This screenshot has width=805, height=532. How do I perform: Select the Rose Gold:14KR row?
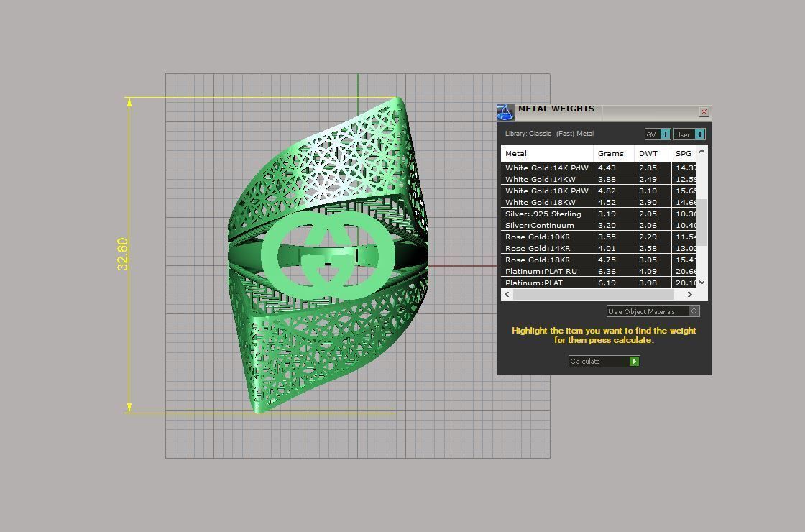(x=598, y=248)
